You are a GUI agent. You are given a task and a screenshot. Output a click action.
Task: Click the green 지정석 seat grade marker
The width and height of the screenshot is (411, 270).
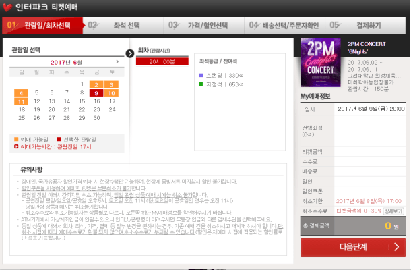[201, 84]
